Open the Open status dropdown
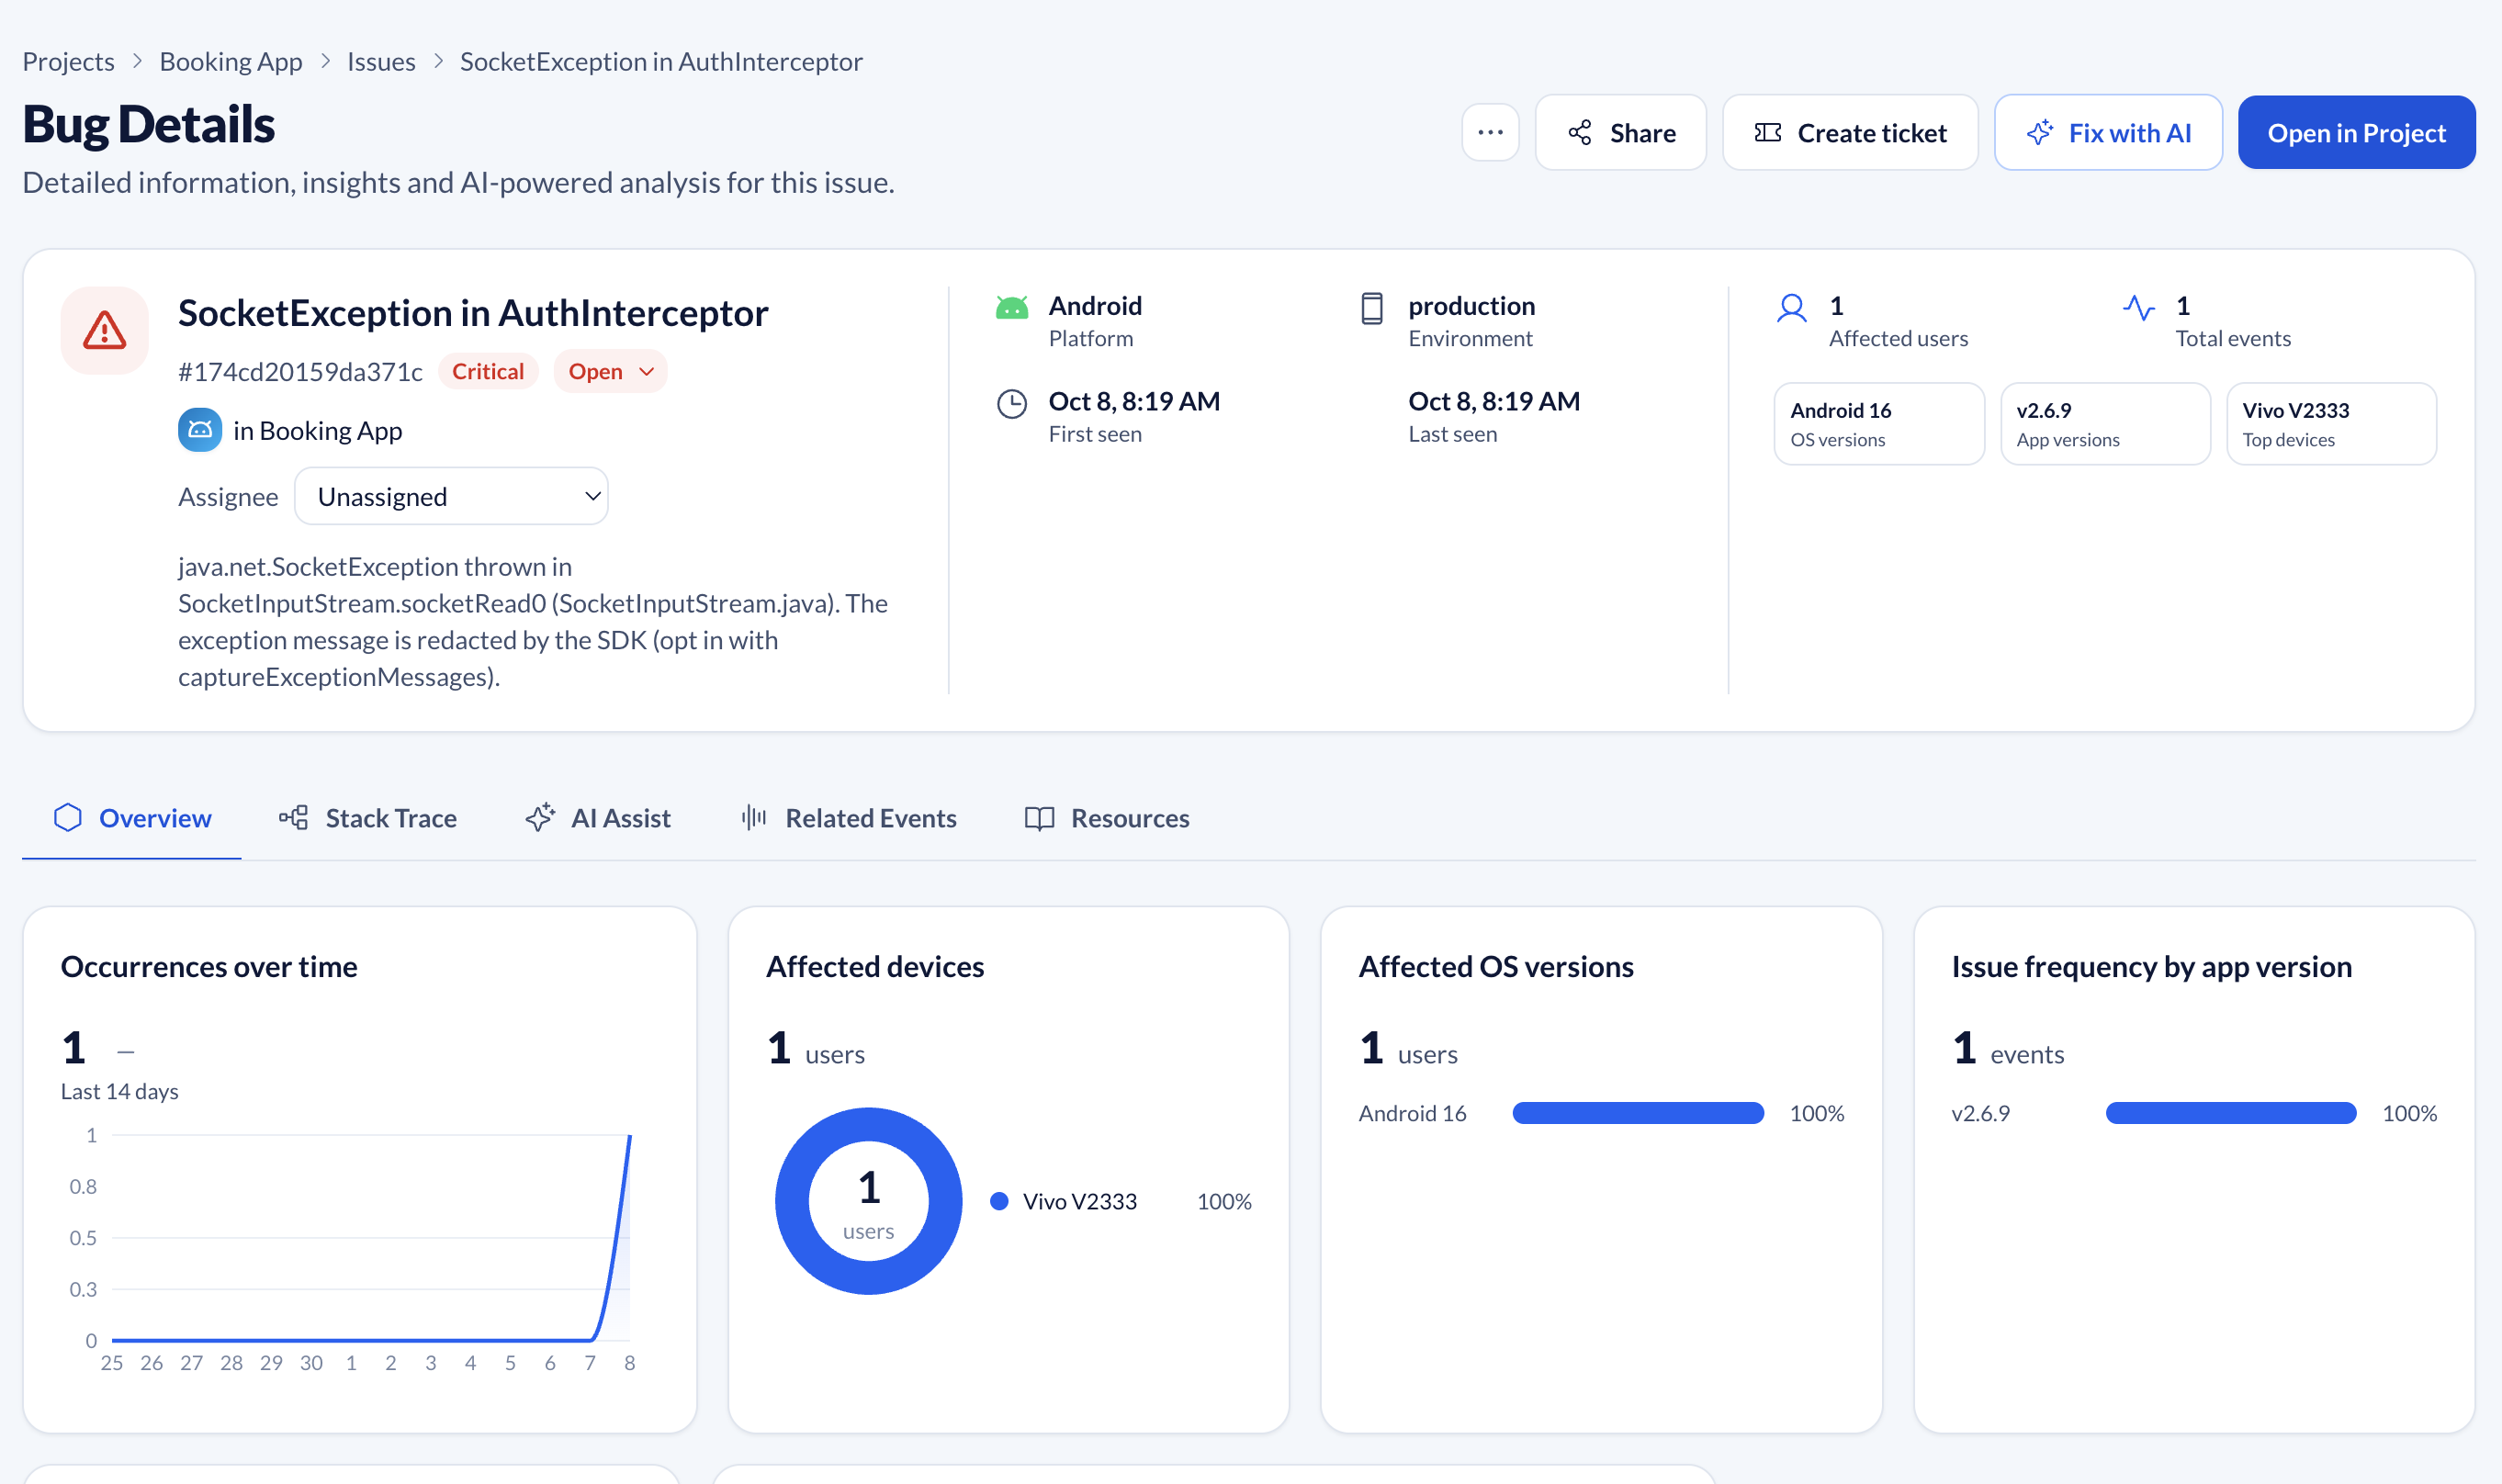Image resolution: width=2502 pixels, height=1484 pixels. (610, 371)
